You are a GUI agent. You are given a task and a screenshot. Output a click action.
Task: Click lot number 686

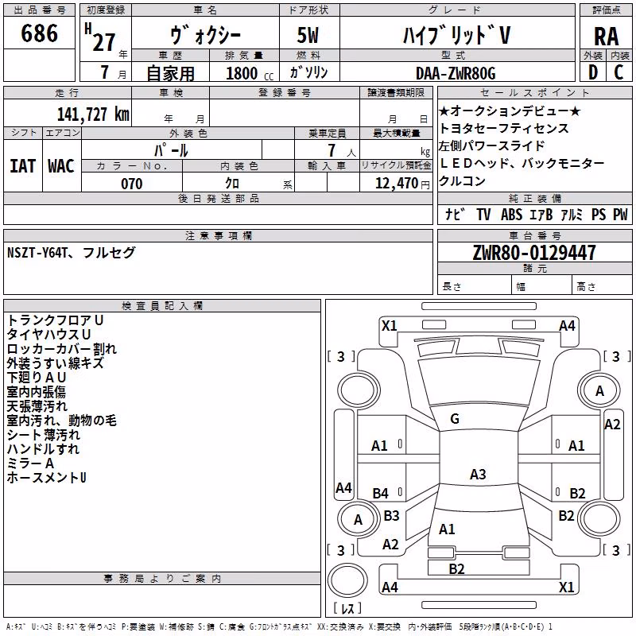[x=39, y=33]
